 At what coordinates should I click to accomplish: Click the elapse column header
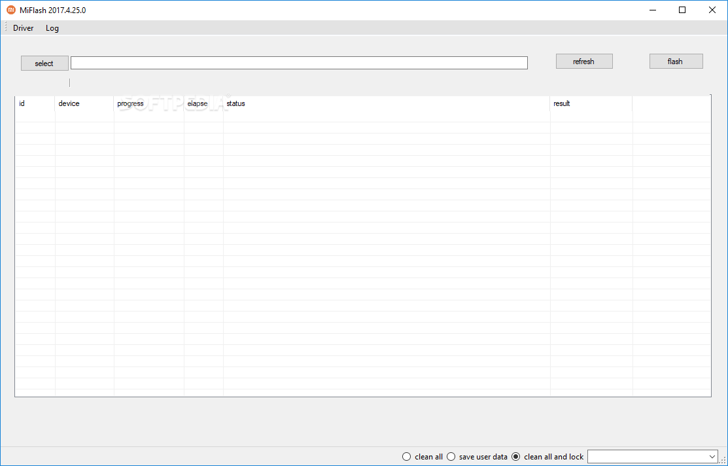(204, 103)
